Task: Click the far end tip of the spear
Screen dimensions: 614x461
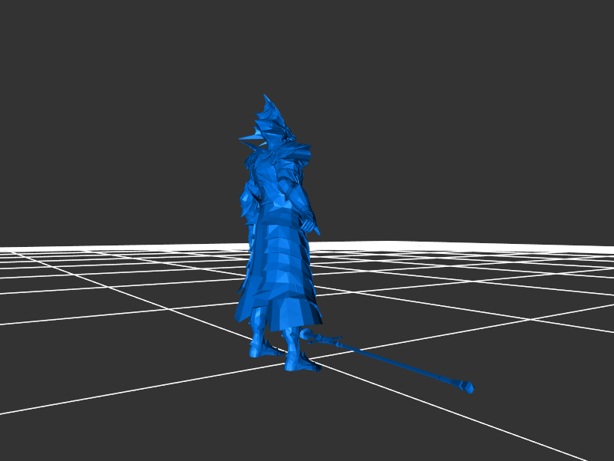Action: [467, 387]
